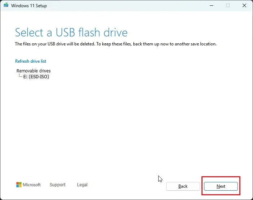The height and width of the screenshot is (200, 253).
Task: Open the Support link
Action: [58, 185]
